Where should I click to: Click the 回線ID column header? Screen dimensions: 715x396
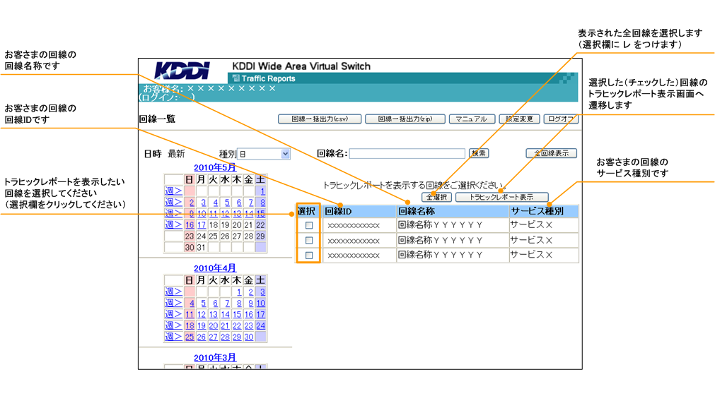(338, 211)
